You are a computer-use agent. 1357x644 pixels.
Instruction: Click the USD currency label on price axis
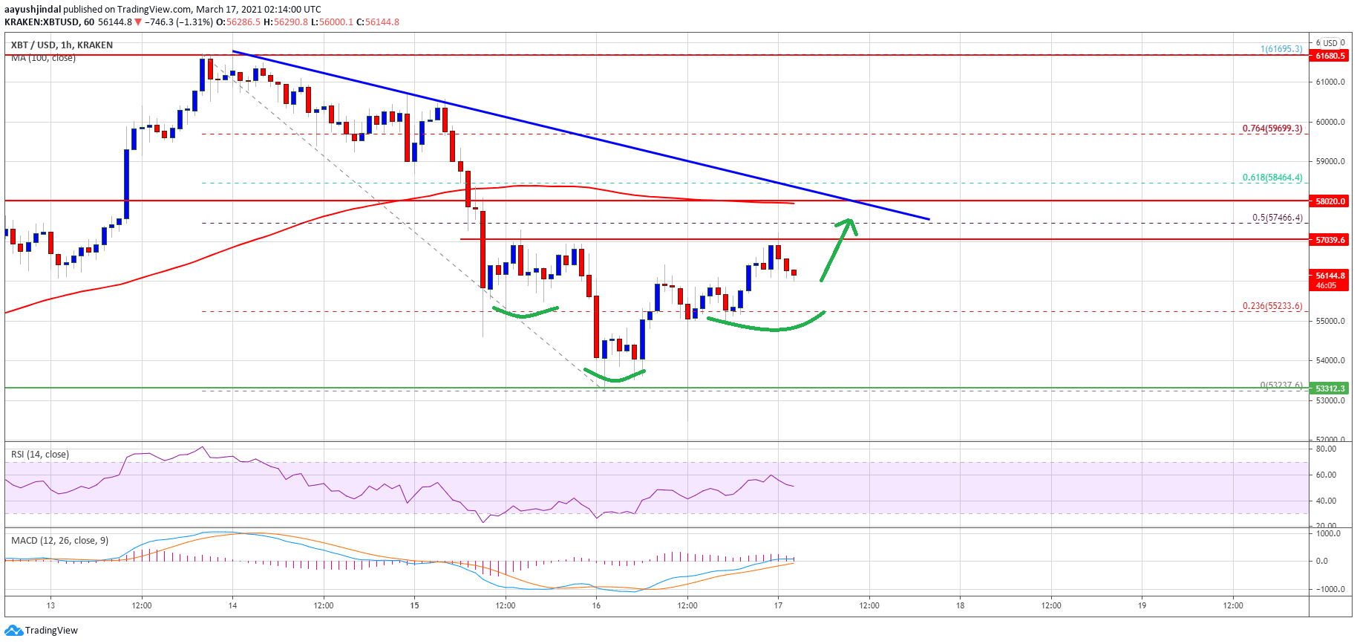click(1330, 43)
